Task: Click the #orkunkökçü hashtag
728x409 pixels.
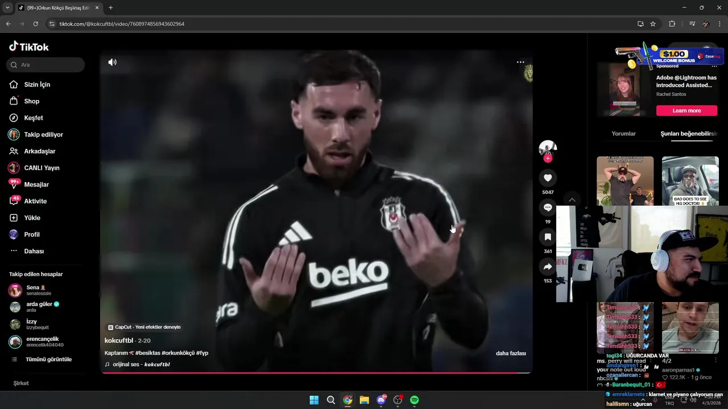Action: (x=178, y=353)
